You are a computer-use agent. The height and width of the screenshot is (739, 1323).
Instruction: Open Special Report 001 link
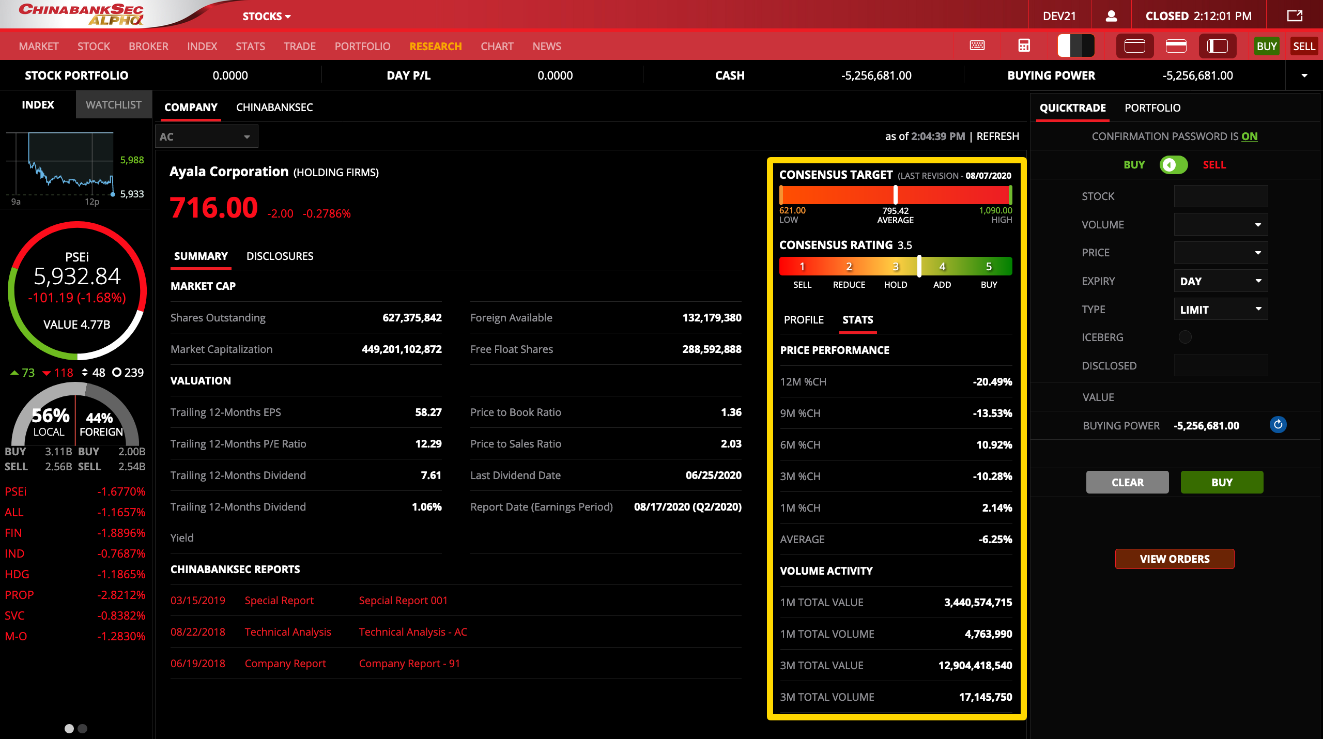403,601
